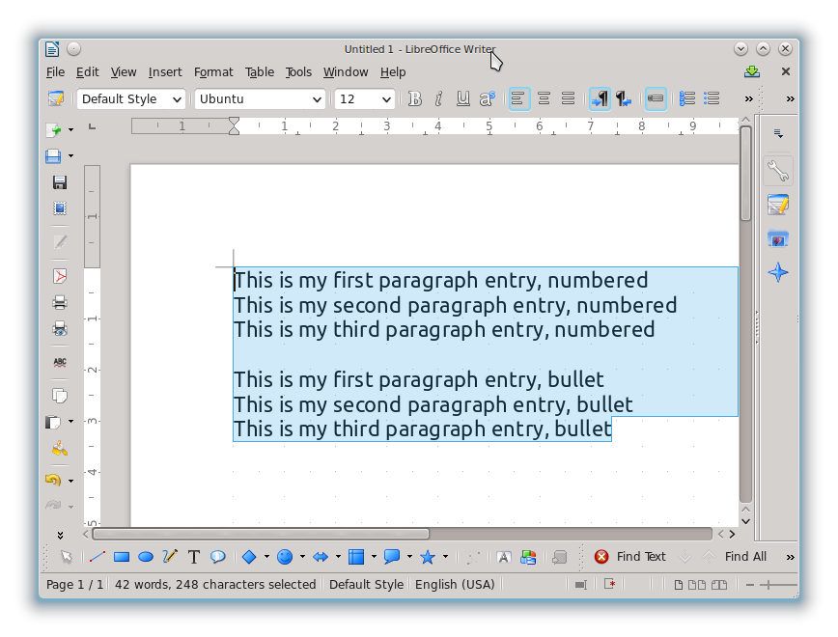Run the ABC spelling check icon
Image resolution: width=838 pixels, height=637 pixels.
coord(60,362)
